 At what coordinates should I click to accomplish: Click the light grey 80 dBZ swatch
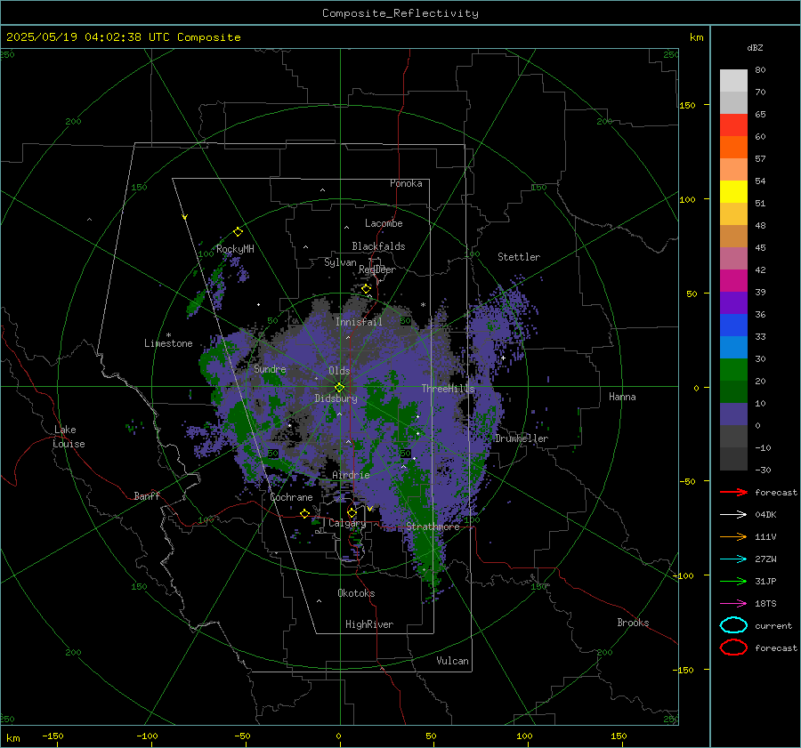click(x=733, y=80)
